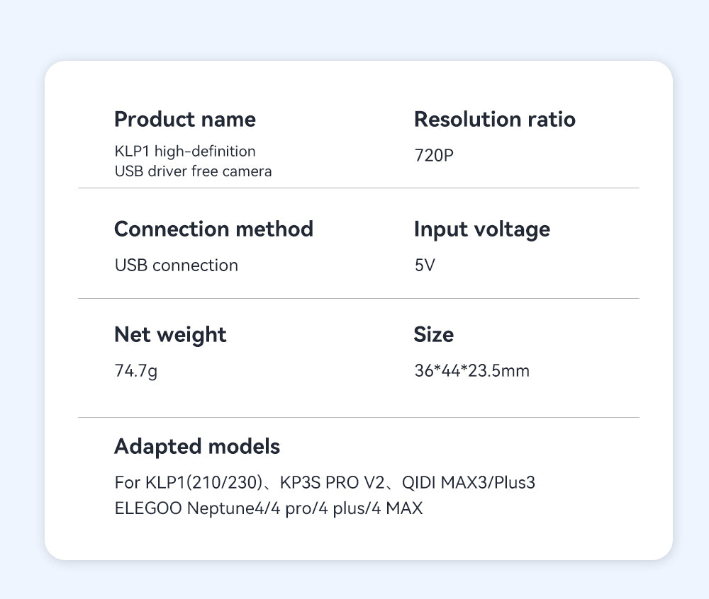
Task: Click the Product name heading
Action: point(185,120)
